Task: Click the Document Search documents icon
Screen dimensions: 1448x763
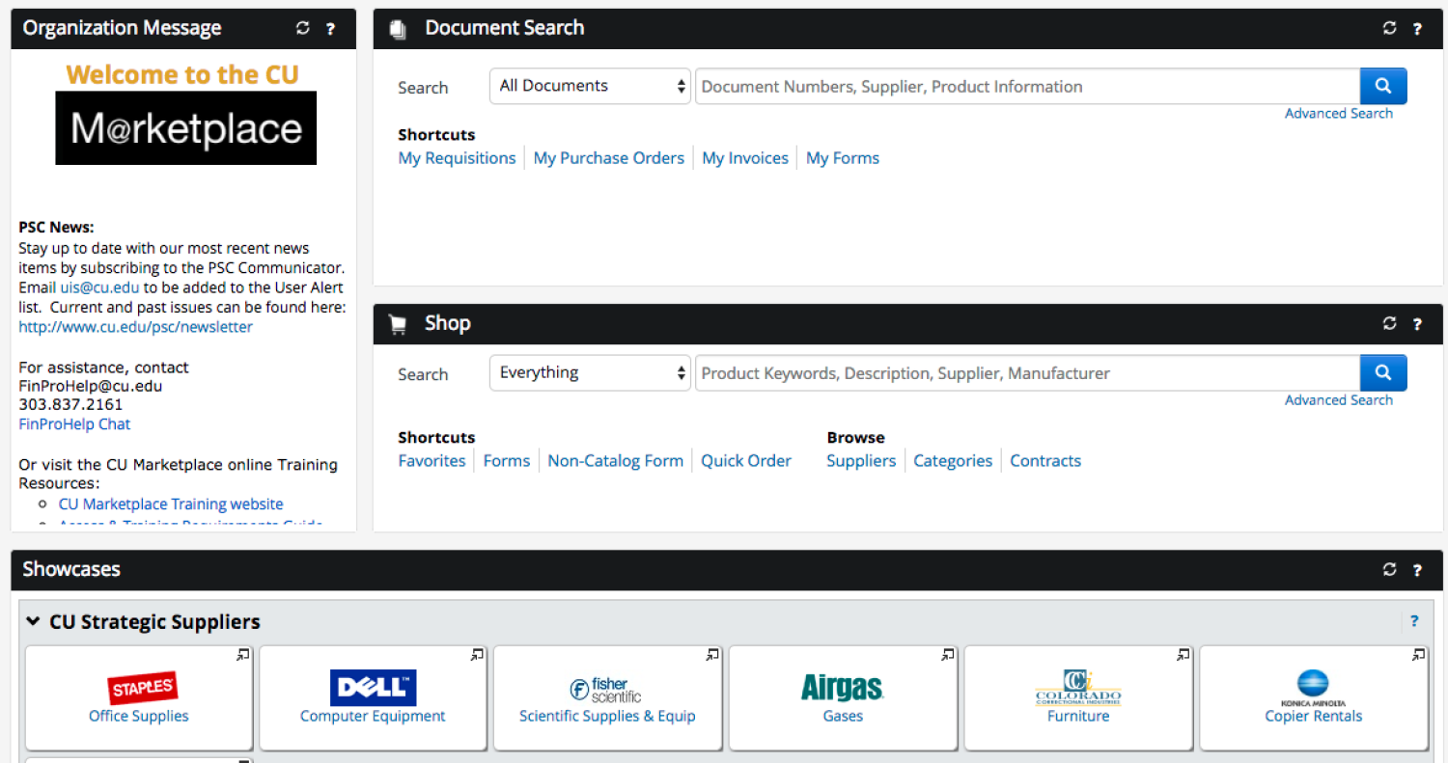Action: click(398, 29)
